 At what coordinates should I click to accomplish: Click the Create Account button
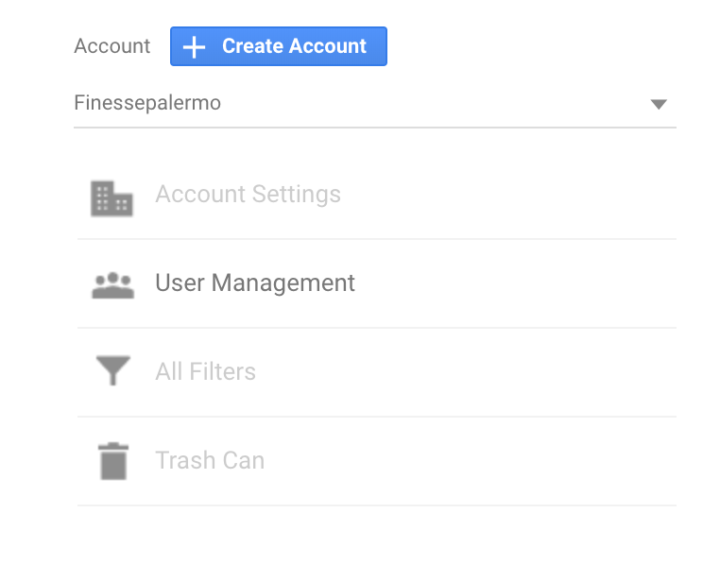[x=278, y=46]
